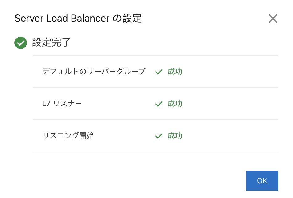Viewport: 293px width, 198px height.
Task: Select the デフォルトのサーバーグループ label
Action: tap(94, 72)
